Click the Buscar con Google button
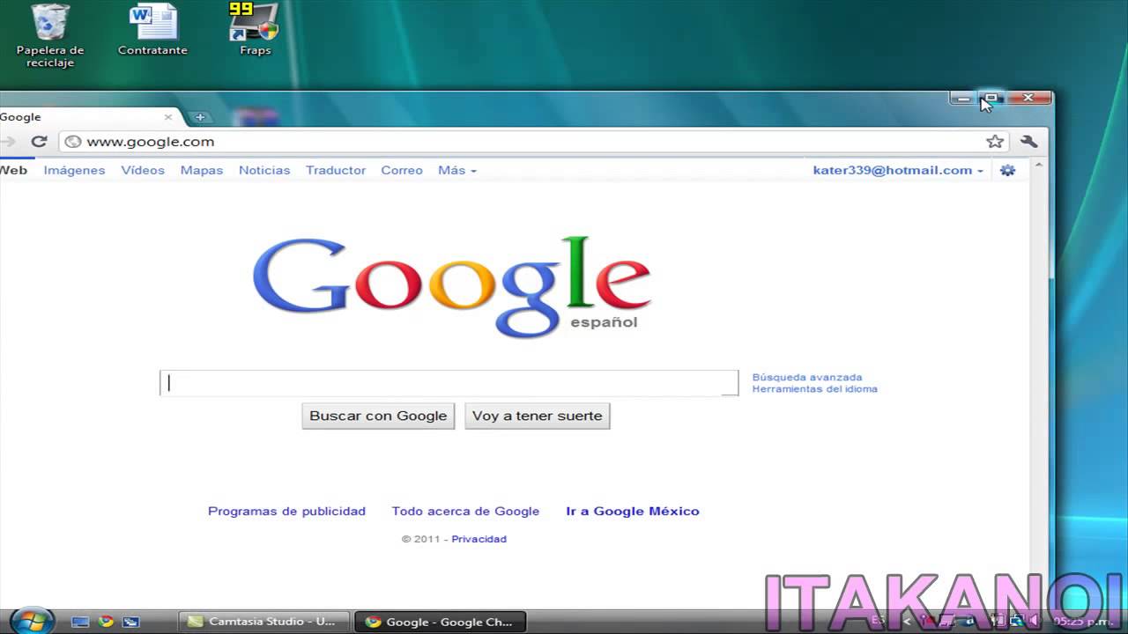Image resolution: width=1128 pixels, height=634 pixels. [378, 416]
